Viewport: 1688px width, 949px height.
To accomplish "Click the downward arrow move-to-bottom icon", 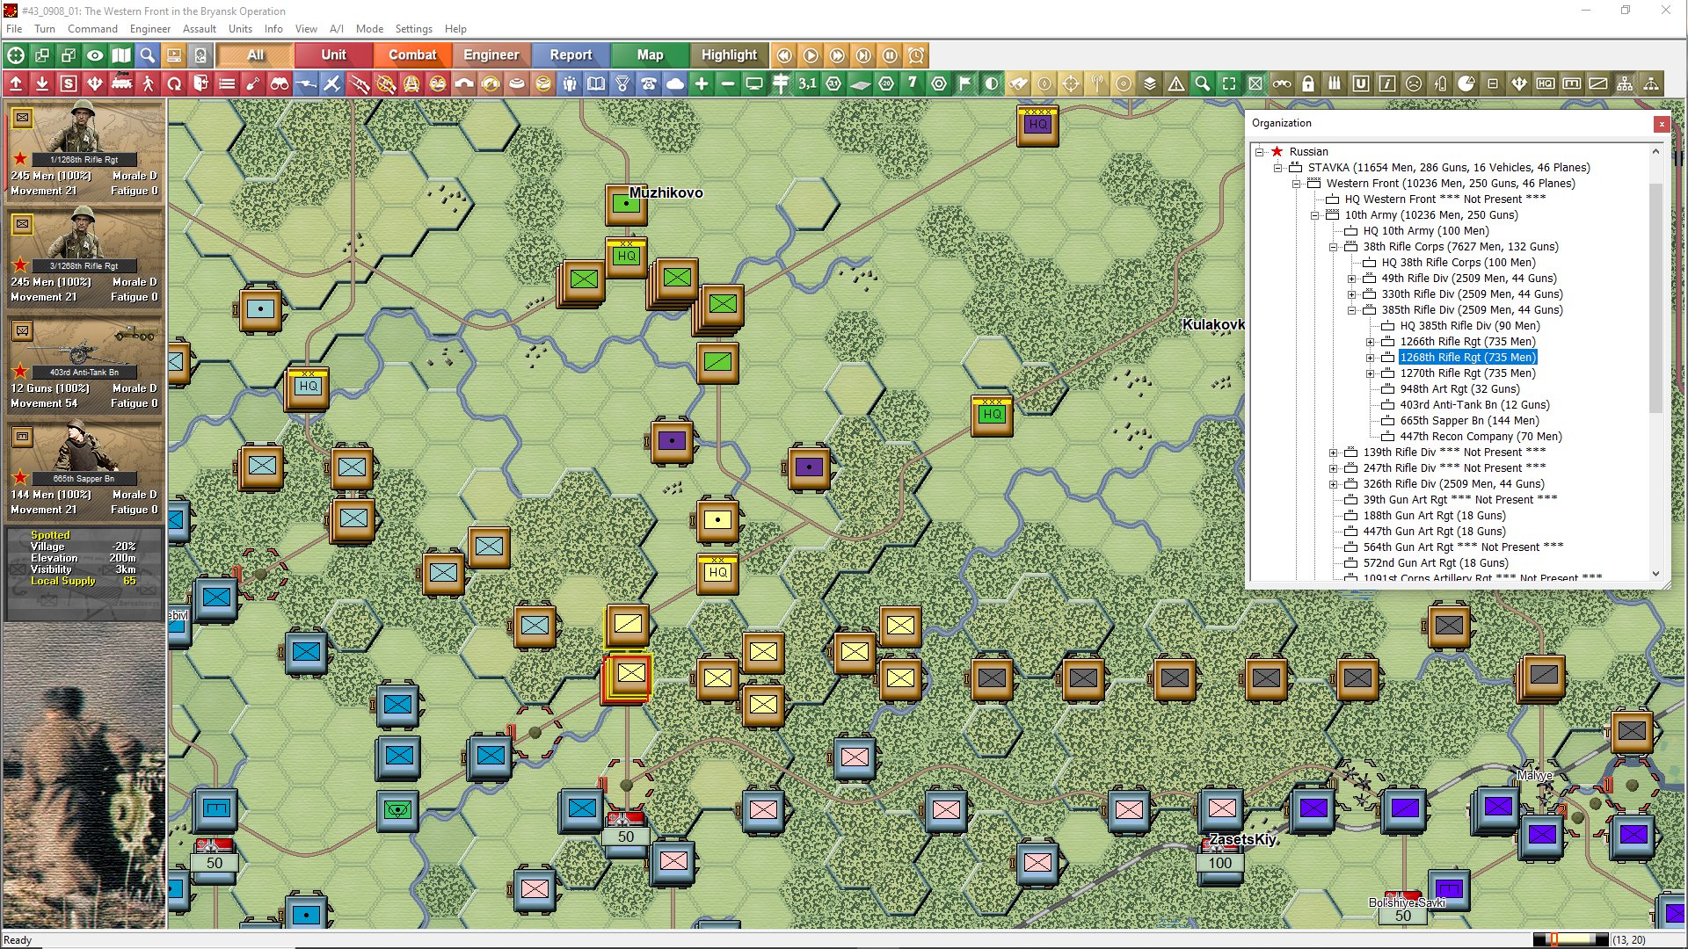I will pos(42,83).
